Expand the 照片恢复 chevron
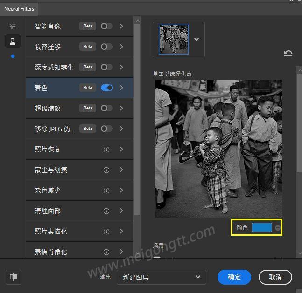302x293 pixels. click(121, 150)
